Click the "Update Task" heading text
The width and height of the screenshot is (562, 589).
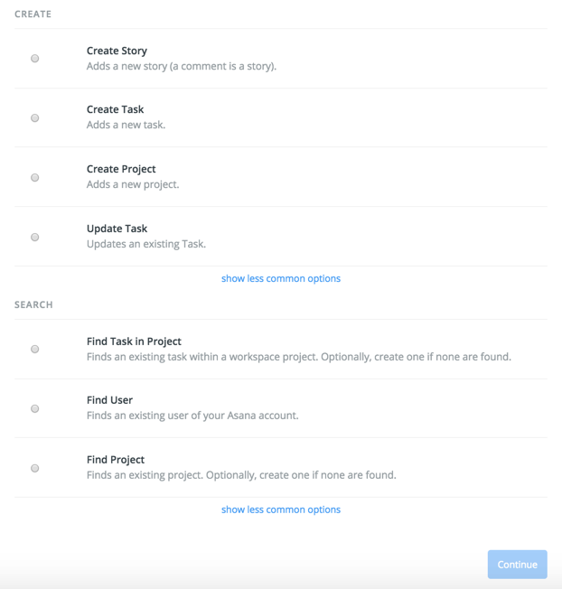click(117, 229)
